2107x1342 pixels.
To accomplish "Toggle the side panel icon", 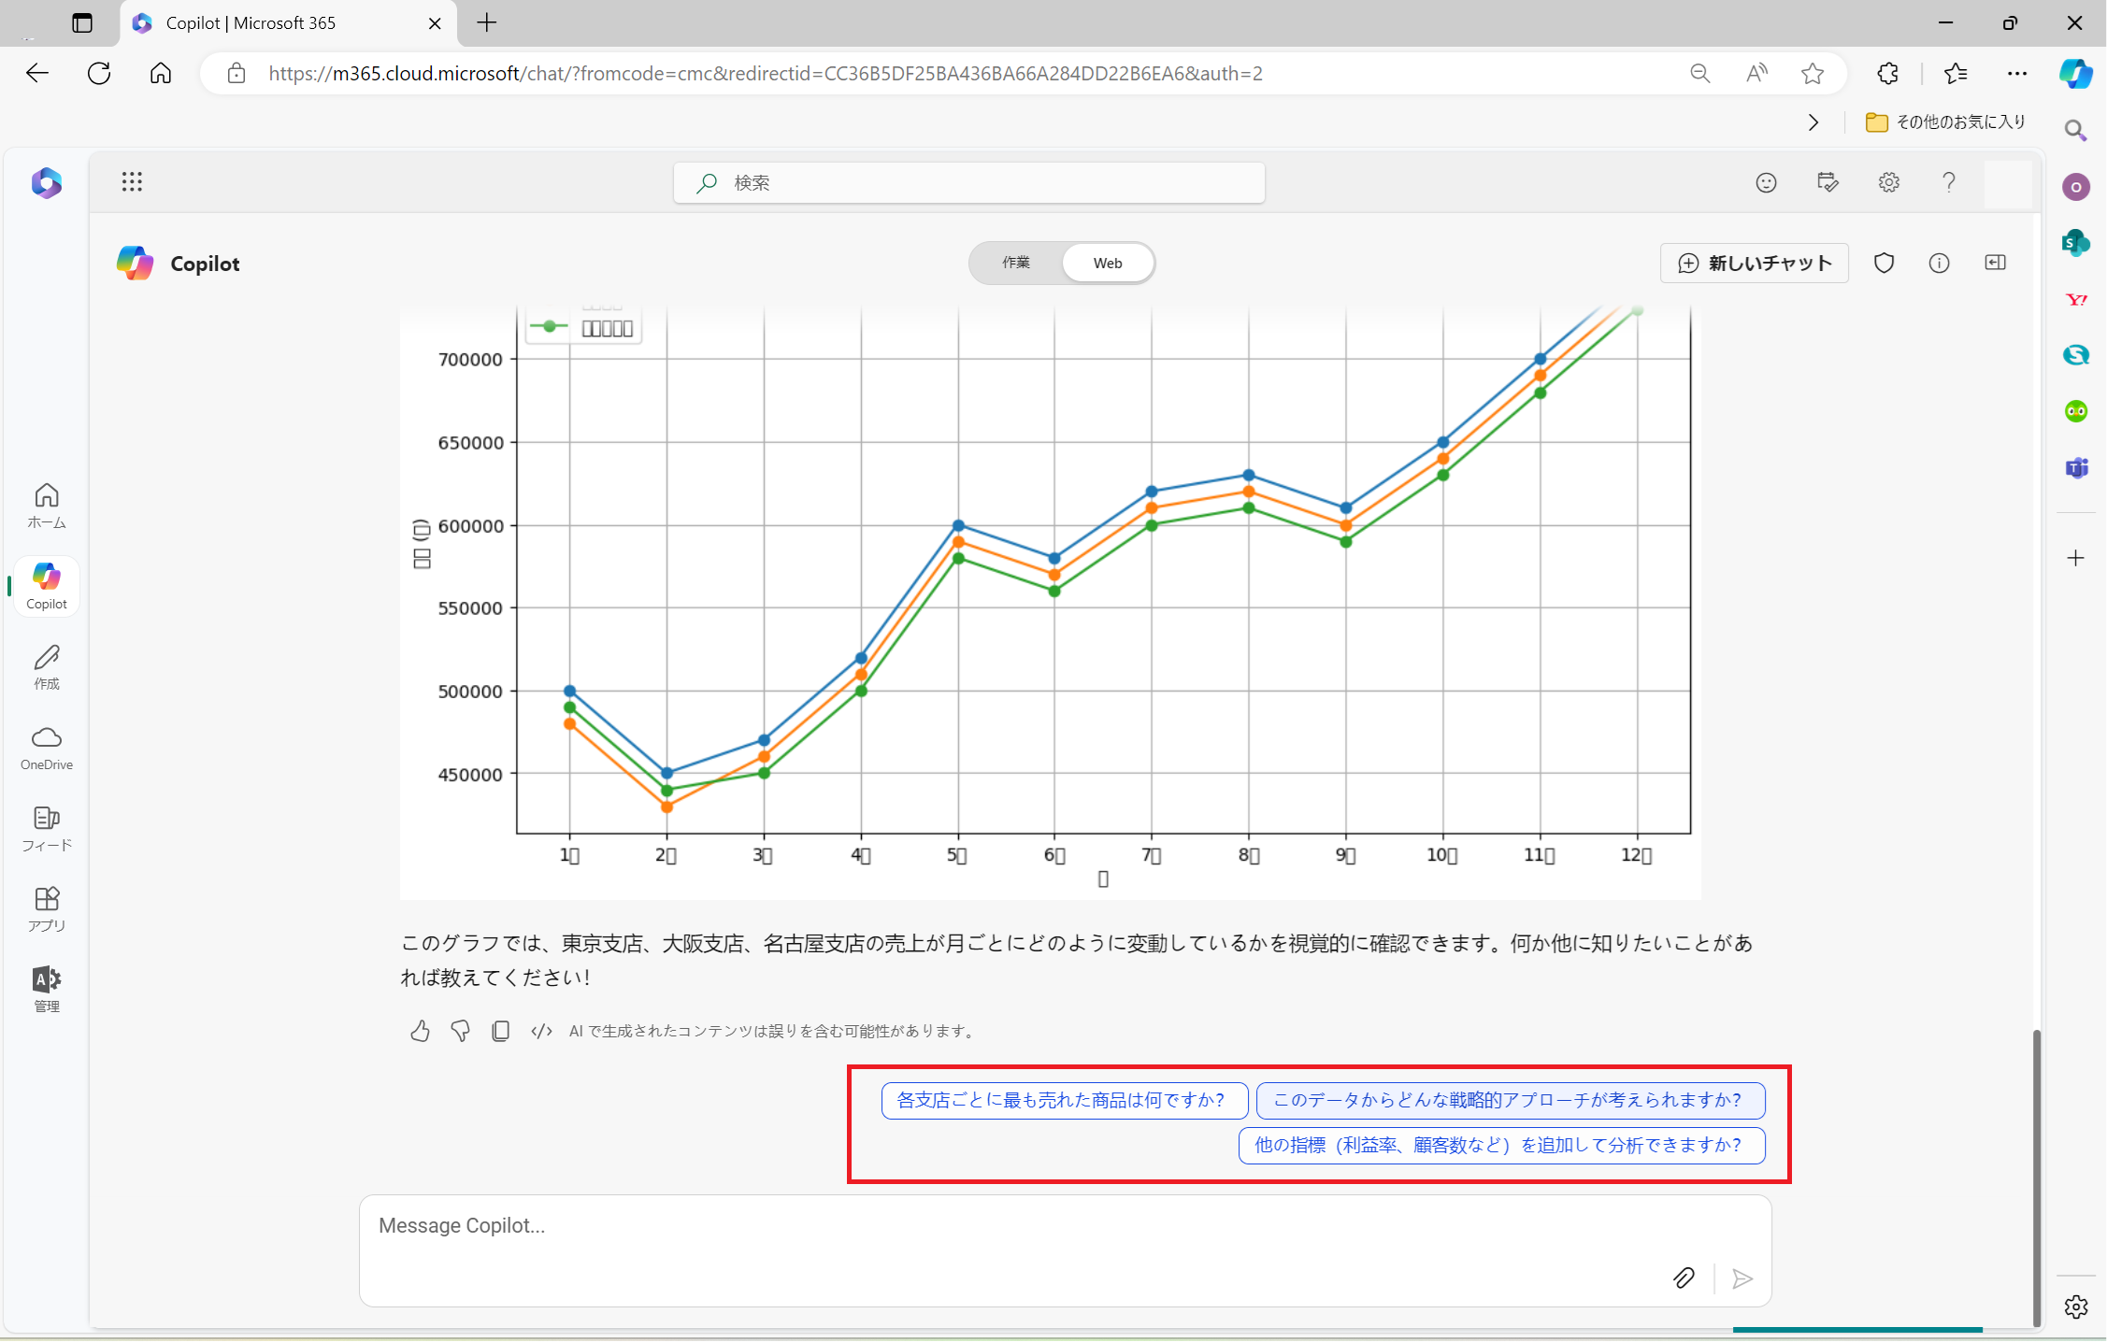I will click(1995, 263).
